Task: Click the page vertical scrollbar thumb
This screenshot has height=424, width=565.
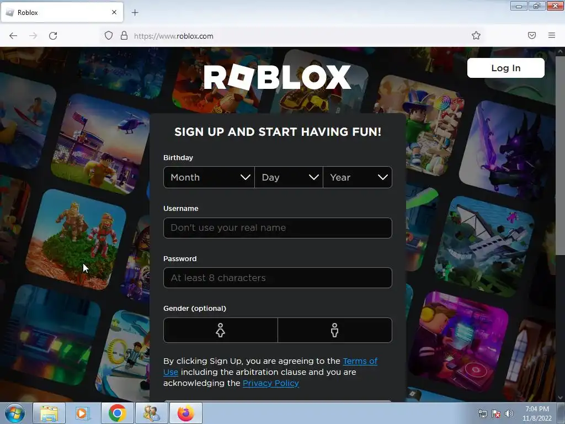Action: 561,155
